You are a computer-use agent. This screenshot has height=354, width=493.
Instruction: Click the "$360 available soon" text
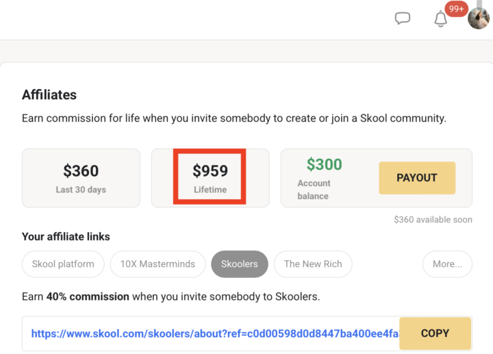pyautogui.click(x=433, y=220)
